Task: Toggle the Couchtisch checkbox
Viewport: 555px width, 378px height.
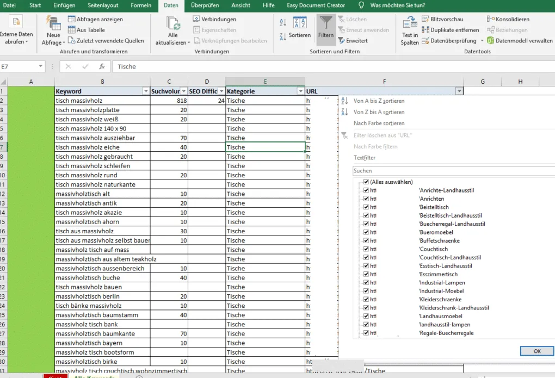Action: pyautogui.click(x=366, y=249)
